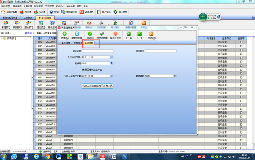Click the 复制并新增 copy-and-new icon
The height and width of the screenshot is (160, 255).
[x=77, y=34]
